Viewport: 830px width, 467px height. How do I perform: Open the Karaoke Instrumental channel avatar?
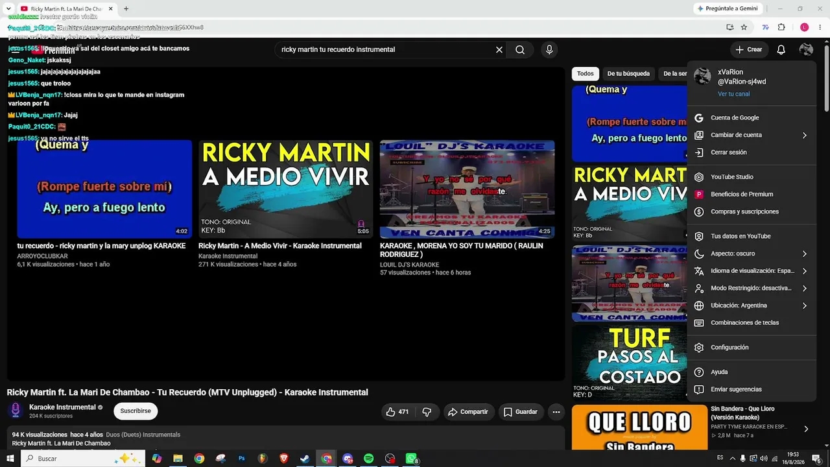[x=16, y=411]
